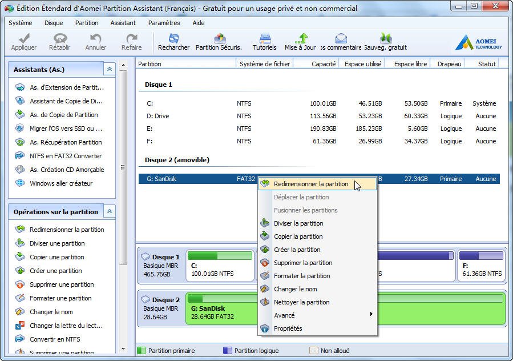The image size is (513, 361).
Task: Choose Formater la partition in context menu
Action: (301, 276)
